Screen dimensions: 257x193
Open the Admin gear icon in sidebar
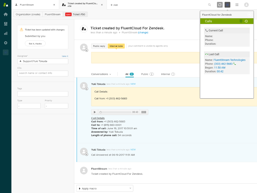(6, 43)
